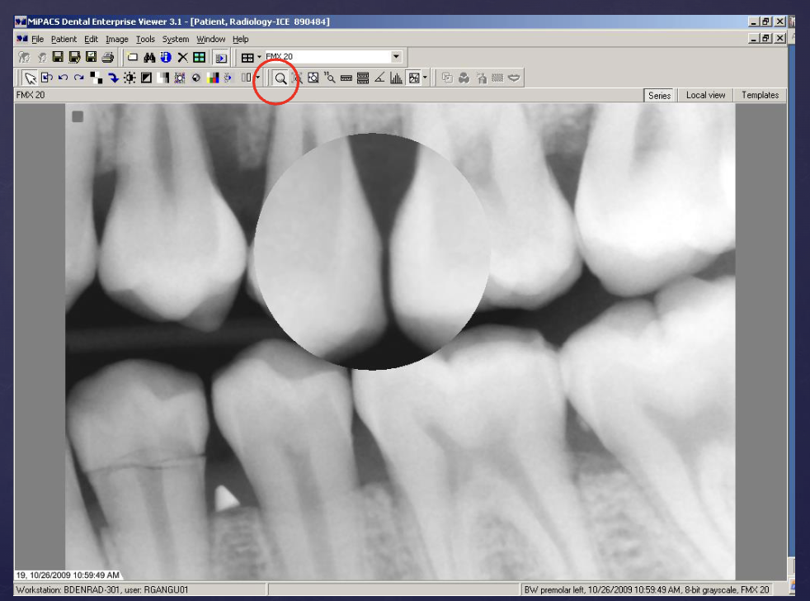Viewport: 810px width, 601px height.
Task: Click the black X delete icon
Action: click(182, 57)
